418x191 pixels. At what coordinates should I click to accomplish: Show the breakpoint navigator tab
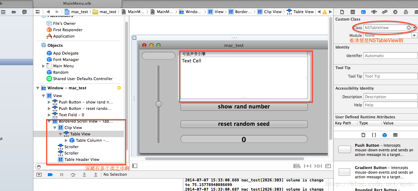click(x=14, y=12)
